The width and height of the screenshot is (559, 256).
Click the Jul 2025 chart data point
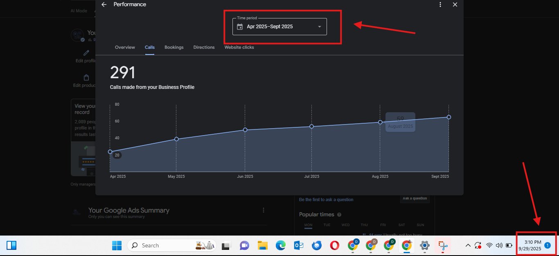coord(312,126)
